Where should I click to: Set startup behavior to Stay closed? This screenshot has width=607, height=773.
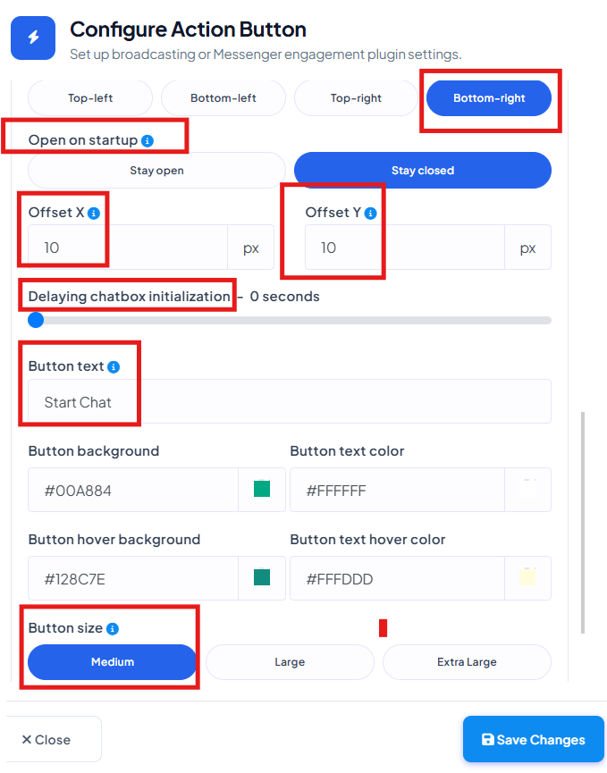click(x=423, y=171)
